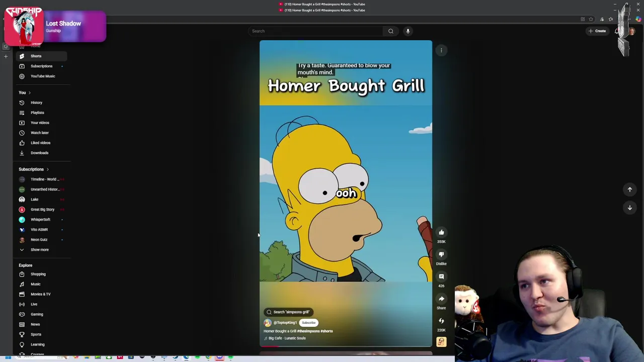Click the search magnifier button

[391, 31]
